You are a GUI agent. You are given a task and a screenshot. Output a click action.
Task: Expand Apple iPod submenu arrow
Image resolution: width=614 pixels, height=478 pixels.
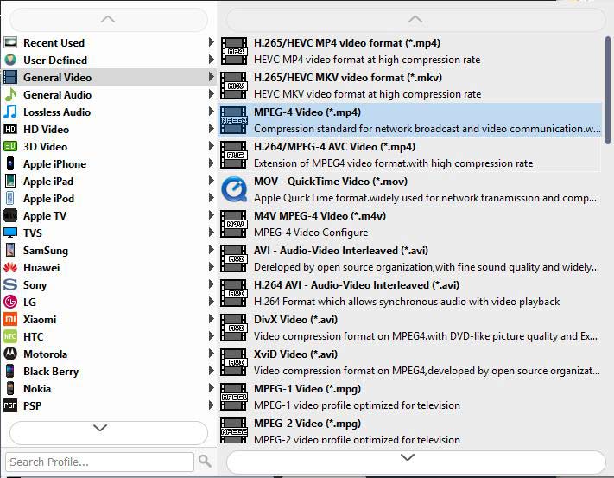212,197
